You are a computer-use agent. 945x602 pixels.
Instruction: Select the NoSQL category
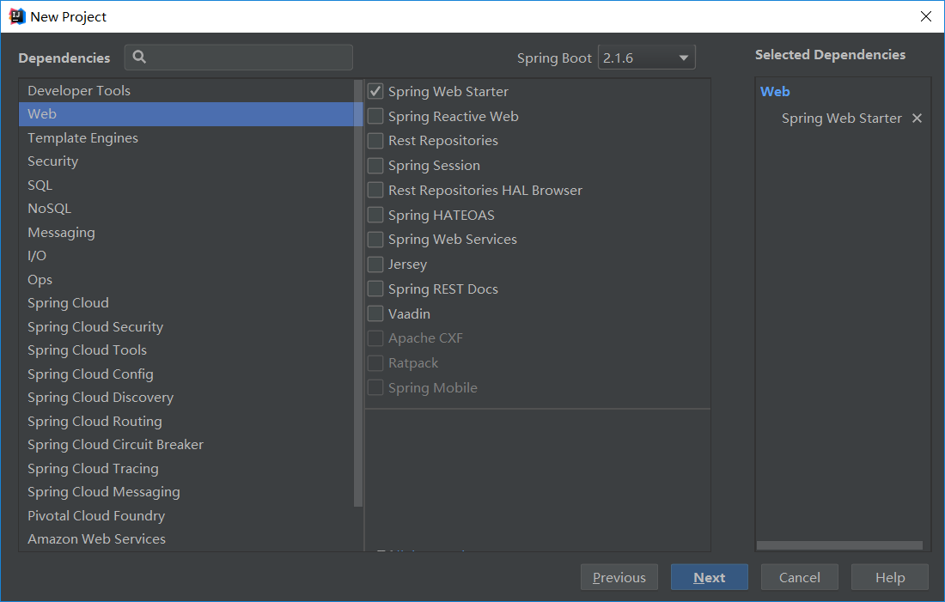click(x=186, y=209)
